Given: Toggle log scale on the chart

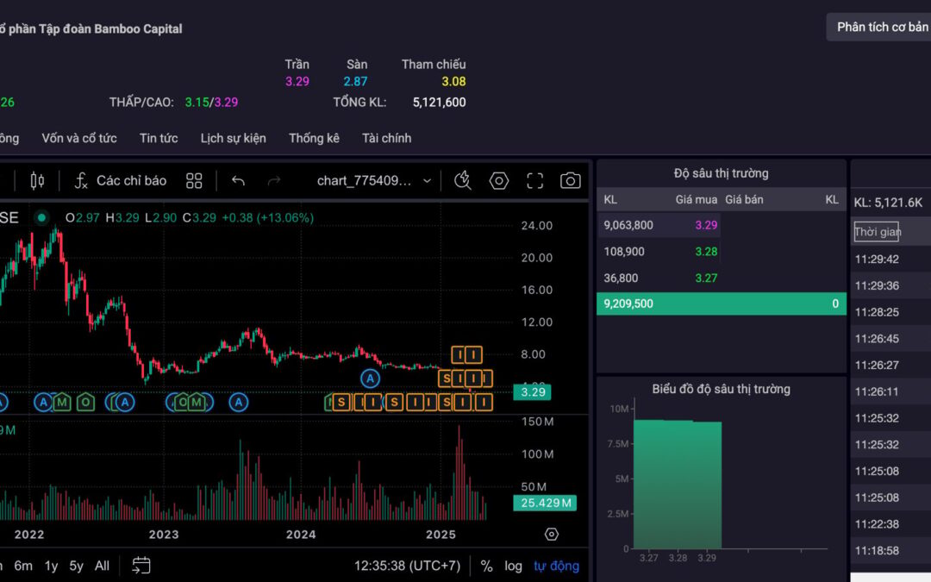Looking at the screenshot, I should [514, 566].
